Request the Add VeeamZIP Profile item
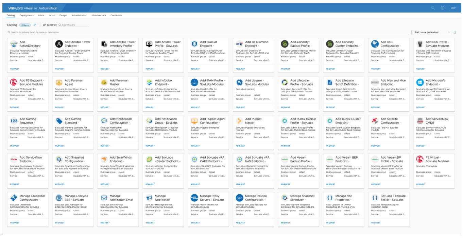 pos(376,184)
